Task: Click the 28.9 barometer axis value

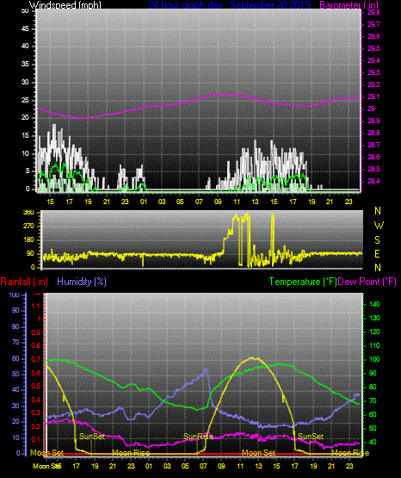Action: tap(373, 121)
